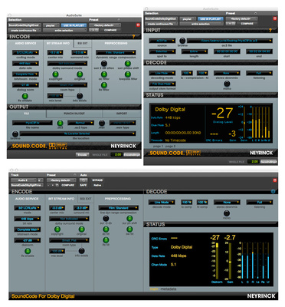Viewport: 285px width, 307px height.
Task: Adjust Gain slider in top STATUS display
Action: tap(244, 123)
